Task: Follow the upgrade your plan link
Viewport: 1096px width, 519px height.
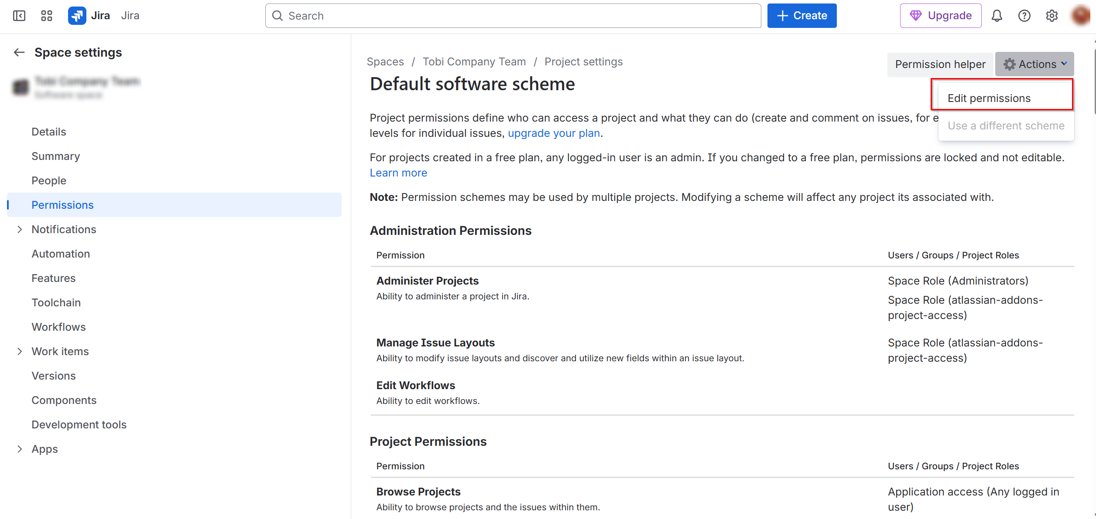Action: point(554,133)
